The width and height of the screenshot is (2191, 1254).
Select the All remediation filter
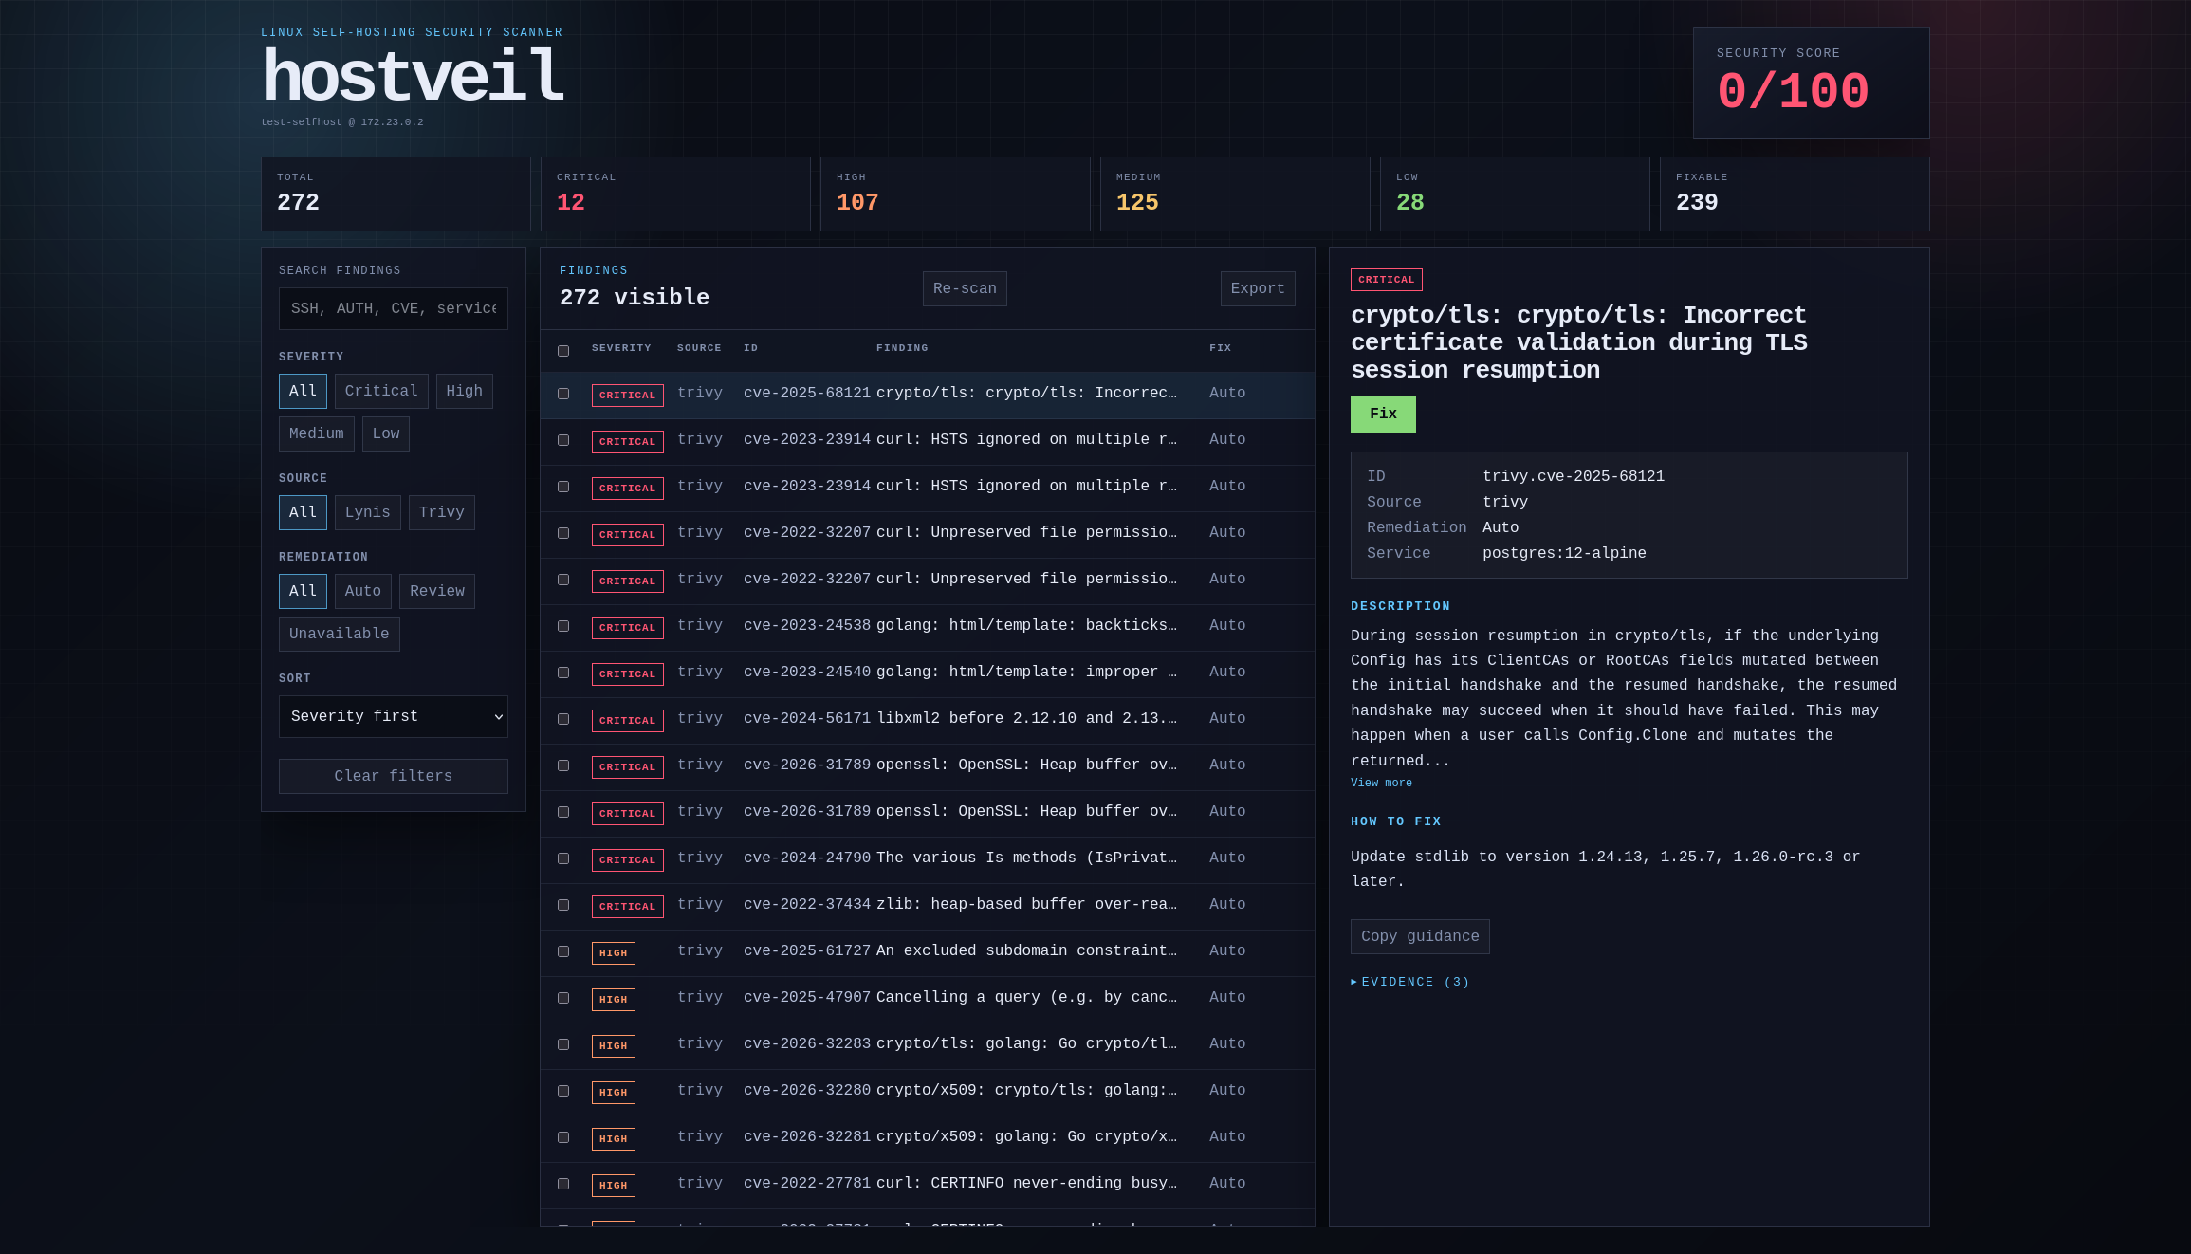pyautogui.click(x=303, y=591)
